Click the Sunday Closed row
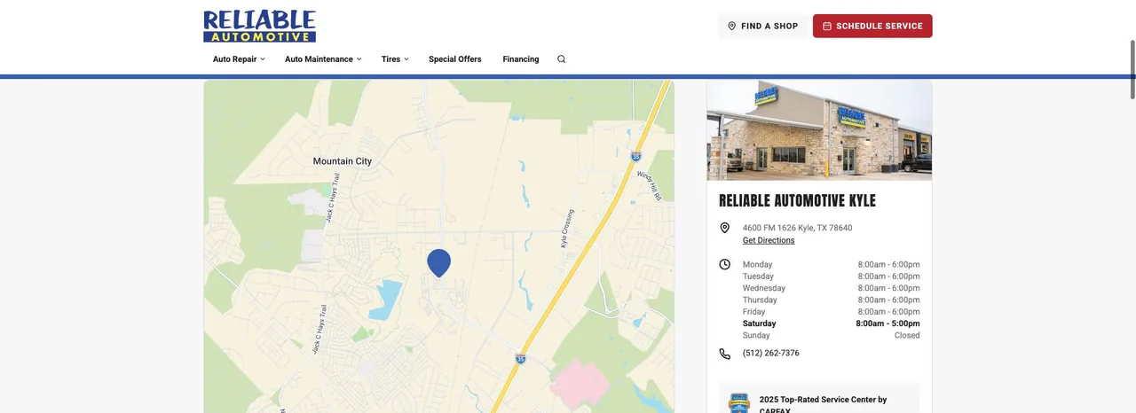Viewport: 1136px width, 413px height. 832,335
